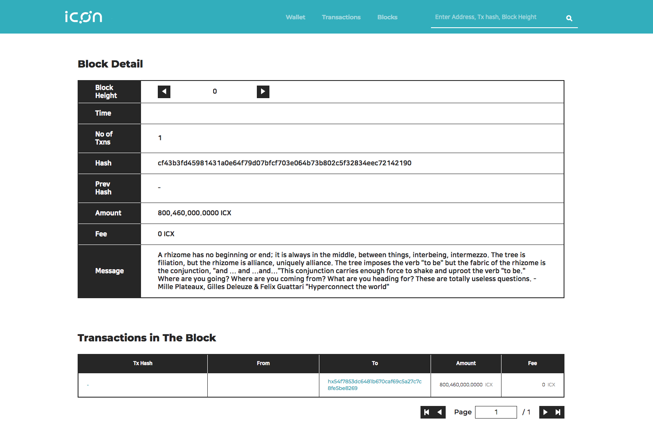653x437 pixels.
Task: Go to next transactions page
Action: [545, 412]
